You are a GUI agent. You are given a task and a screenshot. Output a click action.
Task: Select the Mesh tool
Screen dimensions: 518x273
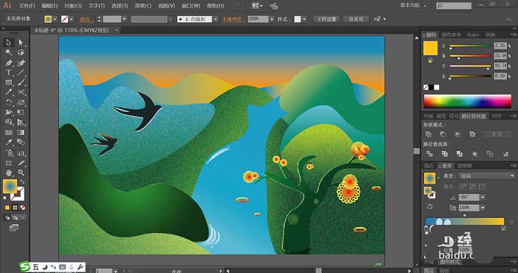point(9,132)
